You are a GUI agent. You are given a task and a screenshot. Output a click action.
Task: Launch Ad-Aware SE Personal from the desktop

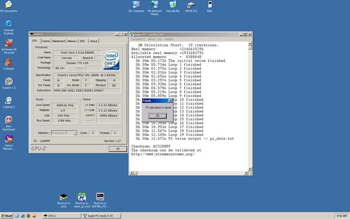(9, 43)
